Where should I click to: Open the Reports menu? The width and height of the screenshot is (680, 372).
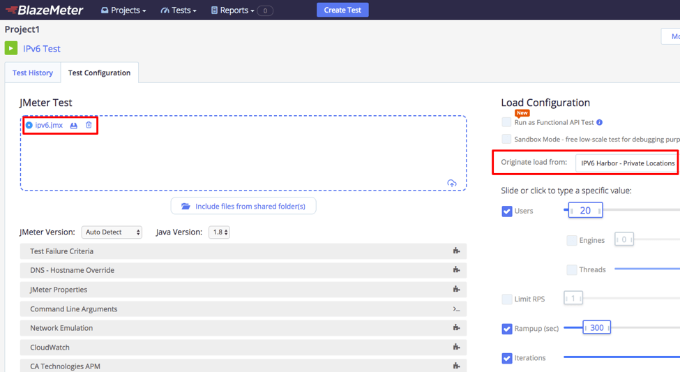233,10
